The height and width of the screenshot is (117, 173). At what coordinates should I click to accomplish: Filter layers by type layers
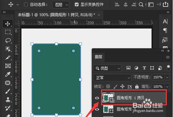(x=144, y=68)
